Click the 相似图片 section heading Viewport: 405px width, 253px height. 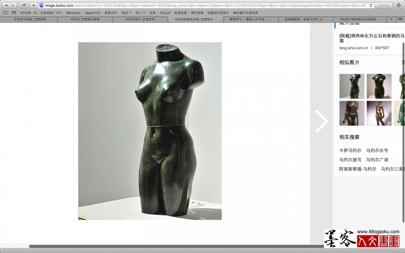[349, 62]
